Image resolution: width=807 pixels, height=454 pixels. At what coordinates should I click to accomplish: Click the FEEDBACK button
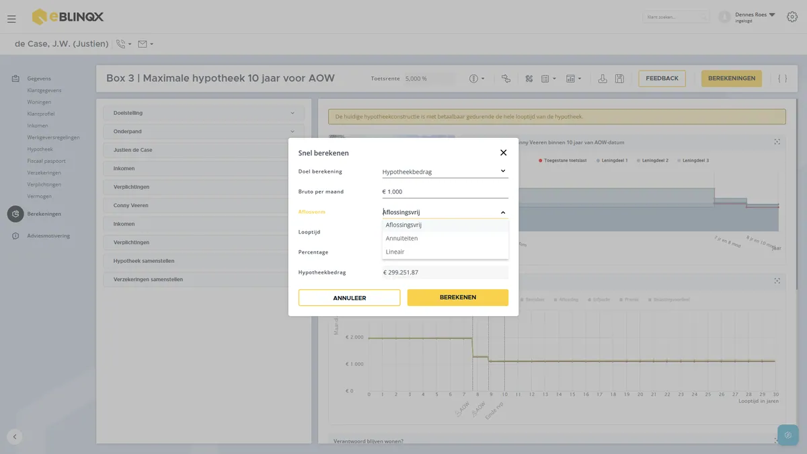tap(662, 79)
